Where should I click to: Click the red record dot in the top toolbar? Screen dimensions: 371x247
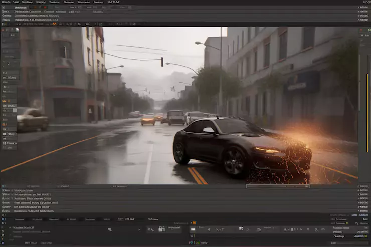[45, 8]
